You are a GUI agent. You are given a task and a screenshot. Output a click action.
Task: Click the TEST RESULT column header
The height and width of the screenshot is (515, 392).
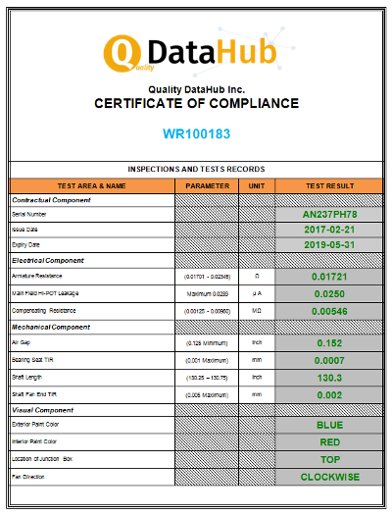(x=329, y=186)
